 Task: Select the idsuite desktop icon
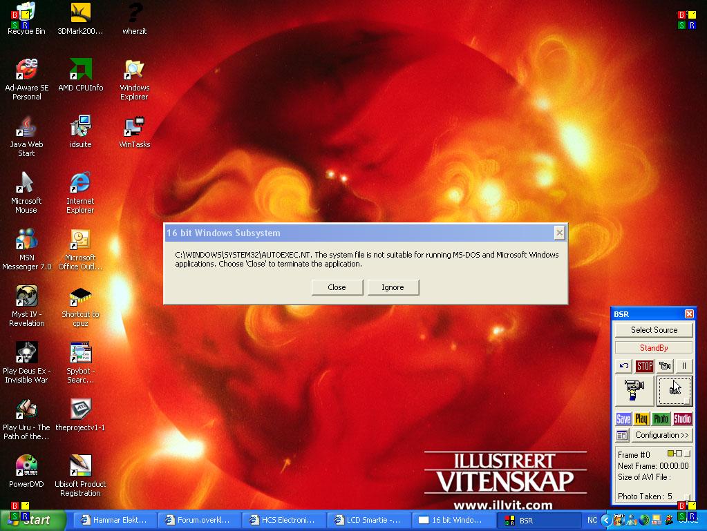coord(80,132)
